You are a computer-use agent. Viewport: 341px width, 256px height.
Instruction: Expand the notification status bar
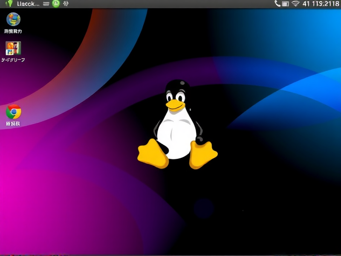point(170,4)
